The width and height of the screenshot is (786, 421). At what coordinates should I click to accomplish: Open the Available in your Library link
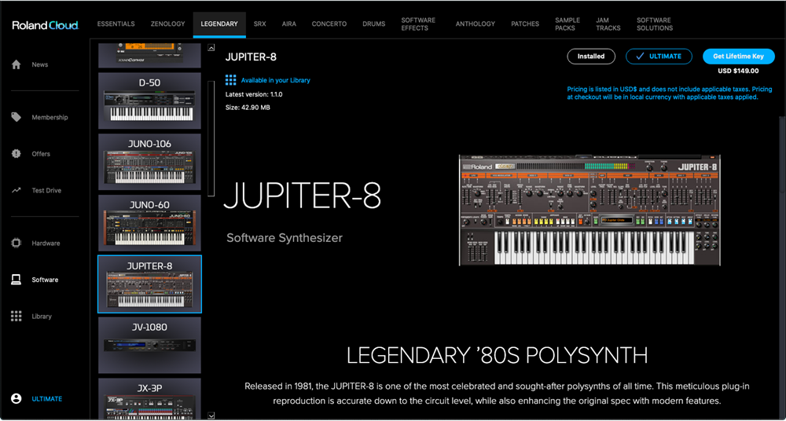point(276,80)
